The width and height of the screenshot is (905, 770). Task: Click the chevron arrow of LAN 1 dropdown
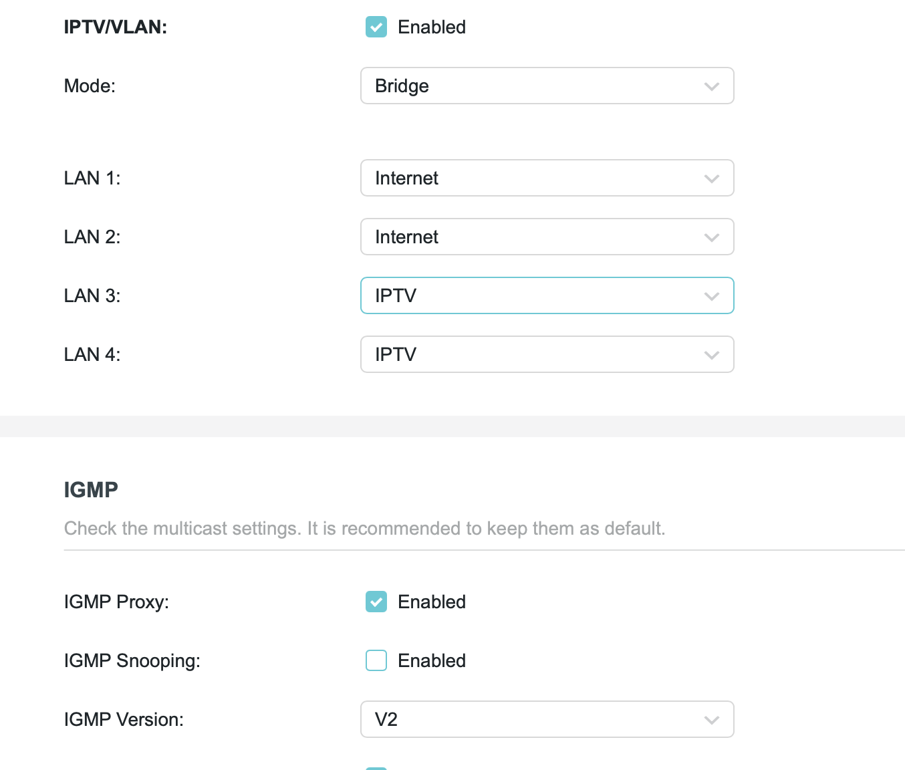712,178
